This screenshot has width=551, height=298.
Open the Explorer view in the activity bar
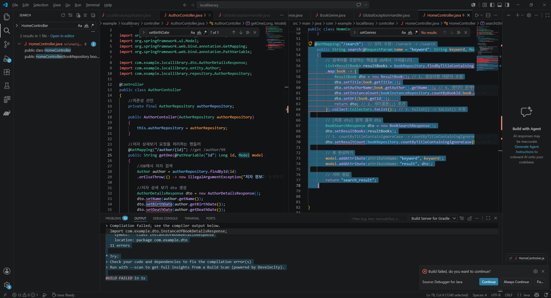pos(7,17)
